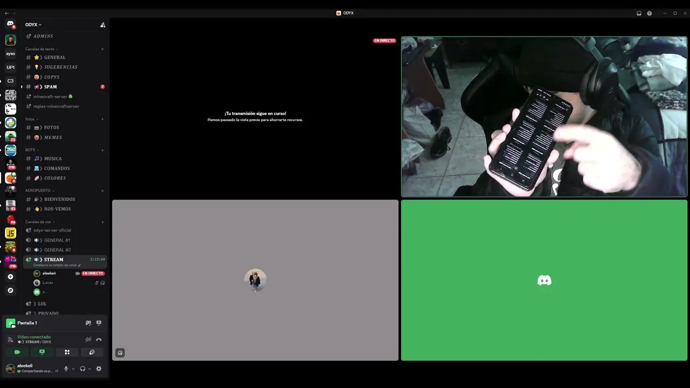Disconnect from the voice call
This screenshot has width=690, height=388.
tap(99, 339)
